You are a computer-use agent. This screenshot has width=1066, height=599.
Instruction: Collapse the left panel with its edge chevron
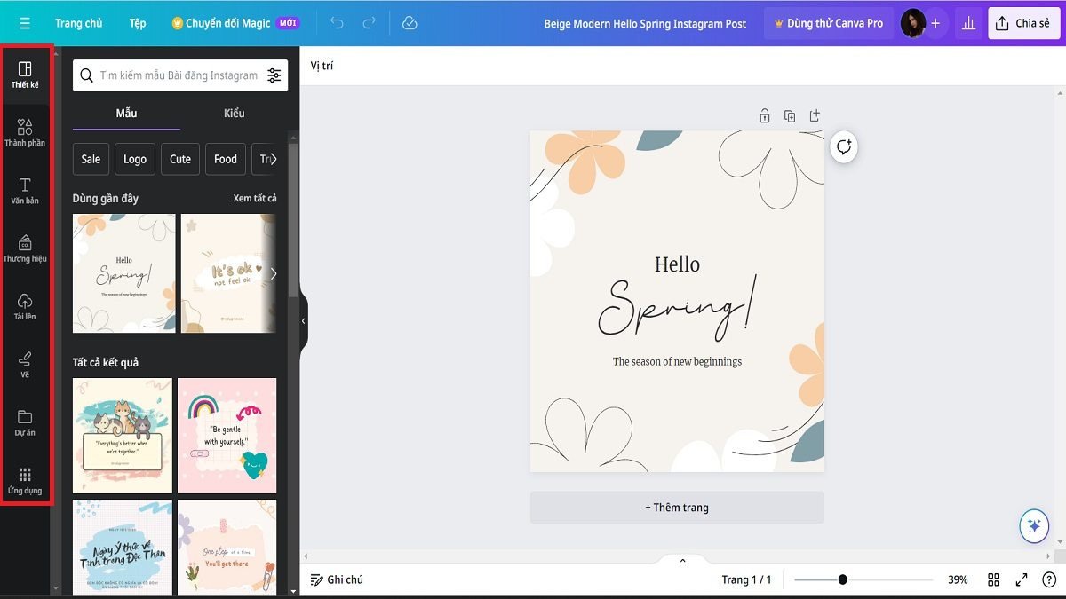(303, 319)
